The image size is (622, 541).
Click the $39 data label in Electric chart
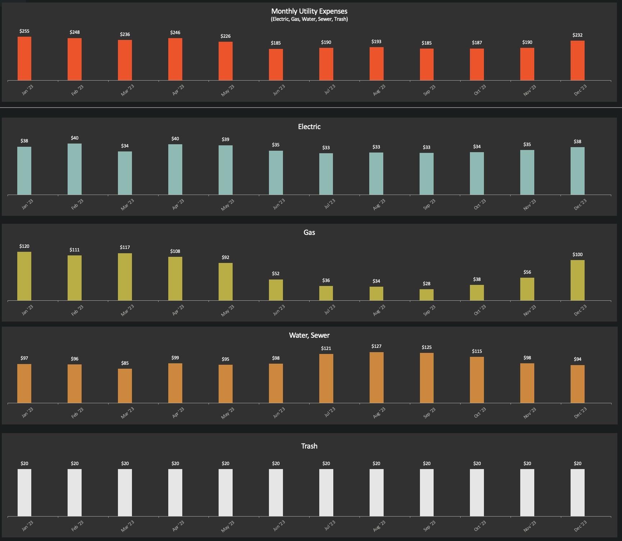225,139
